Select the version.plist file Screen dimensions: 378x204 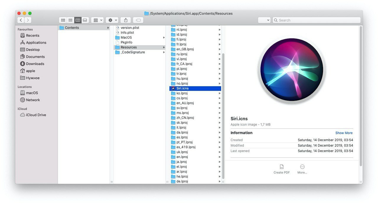click(x=139, y=28)
